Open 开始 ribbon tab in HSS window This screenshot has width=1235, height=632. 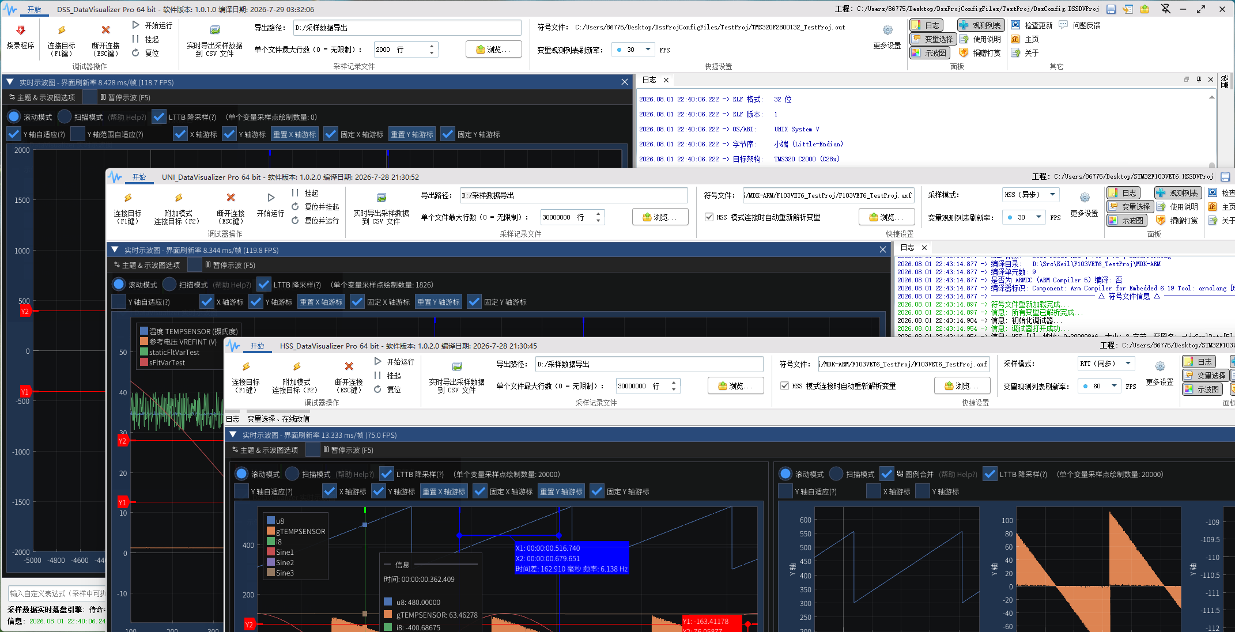(x=257, y=346)
